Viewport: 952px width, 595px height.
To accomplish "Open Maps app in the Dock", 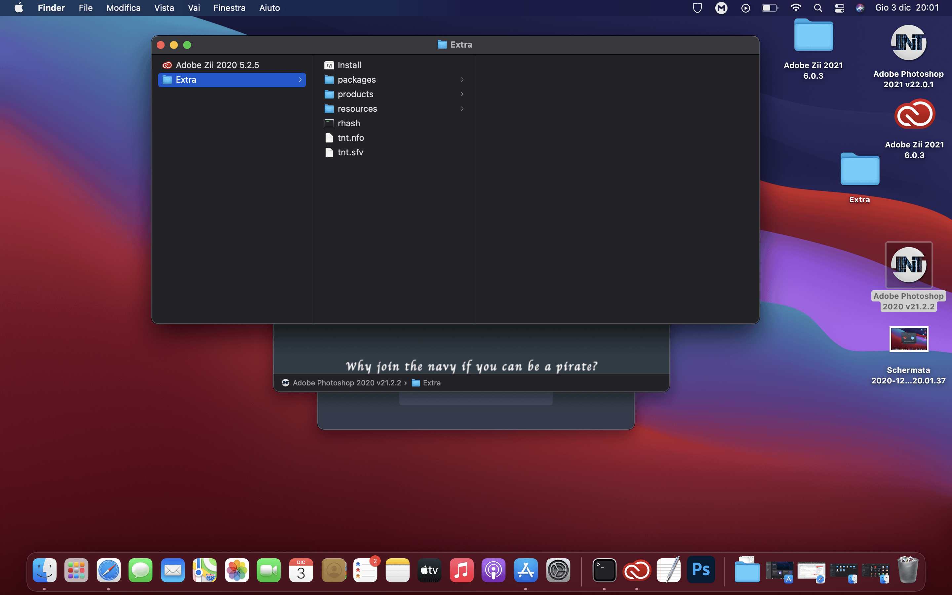I will [x=205, y=570].
